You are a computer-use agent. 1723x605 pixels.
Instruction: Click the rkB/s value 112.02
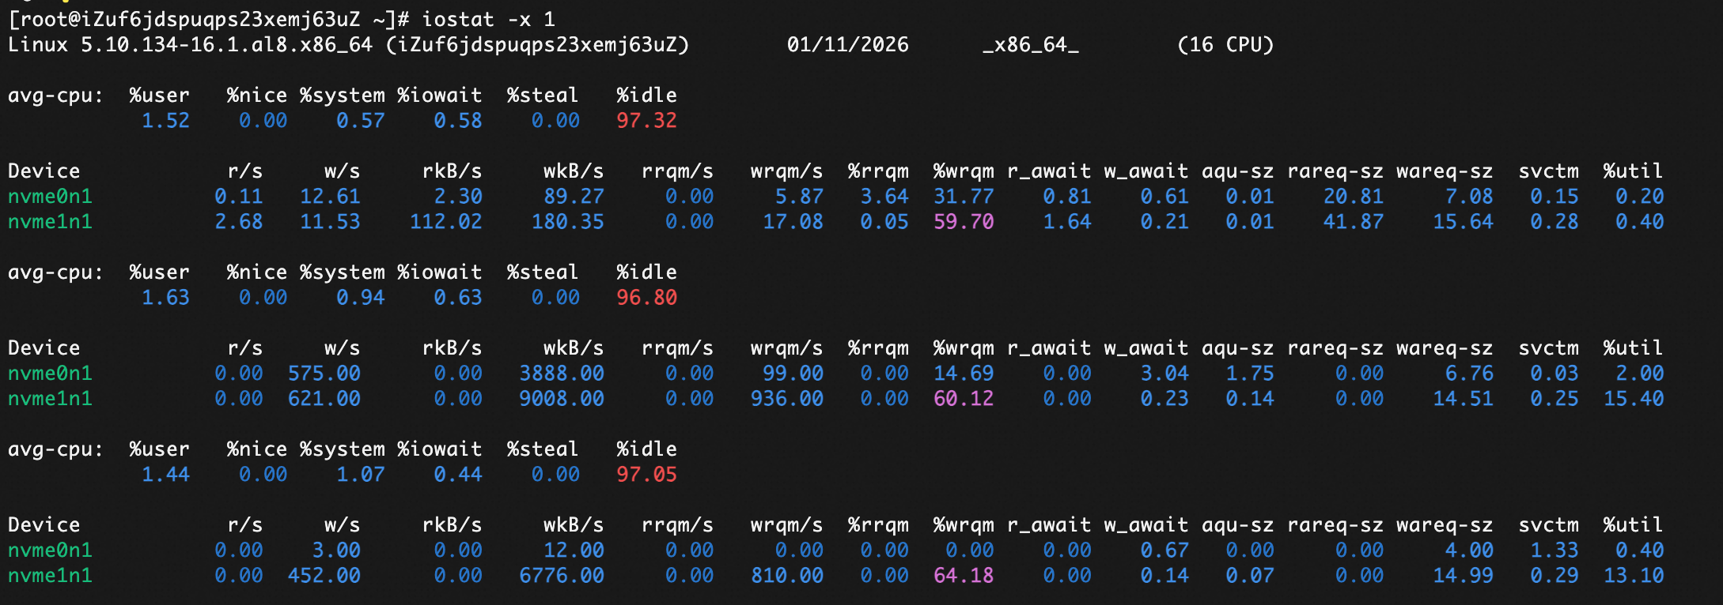point(445,222)
